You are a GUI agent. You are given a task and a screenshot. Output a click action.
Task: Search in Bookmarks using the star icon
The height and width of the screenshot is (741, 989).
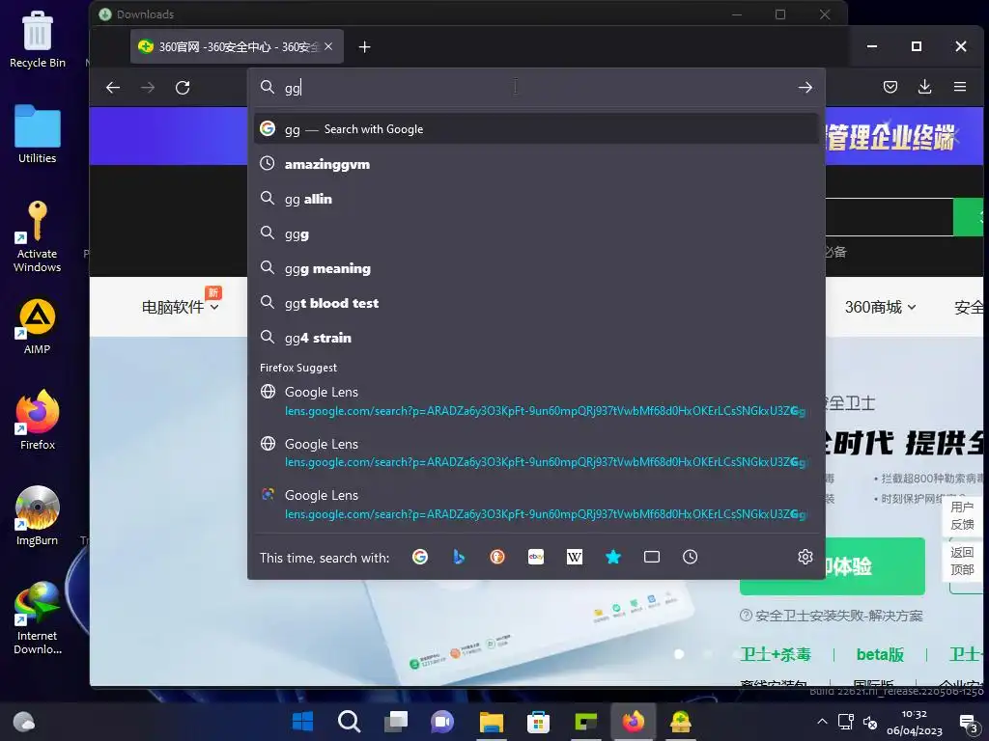(613, 557)
